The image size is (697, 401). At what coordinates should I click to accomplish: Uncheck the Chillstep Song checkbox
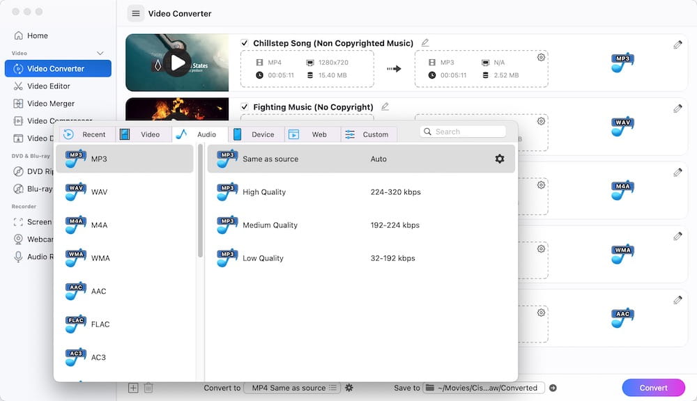click(x=244, y=43)
